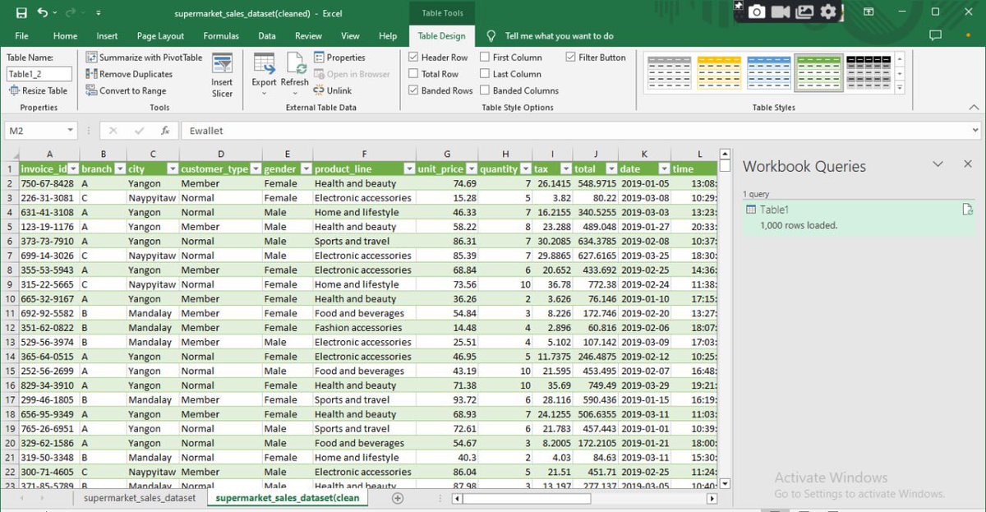Expand the formula bar
Screen dimensions: 986x512
[975, 131]
